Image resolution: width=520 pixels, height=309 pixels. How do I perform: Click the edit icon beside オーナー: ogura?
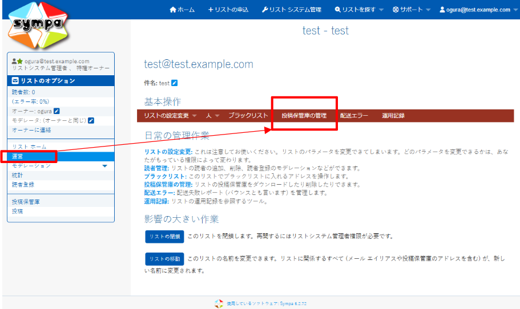pyautogui.click(x=57, y=111)
